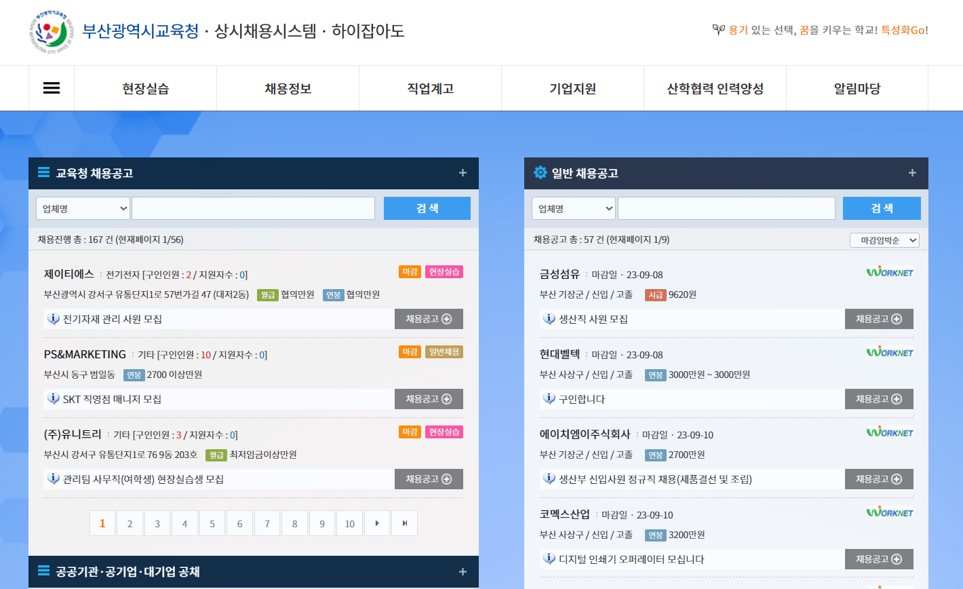Open the hamburger menu icon
Viewport: 963px width, 589px height.
point(52,88)
